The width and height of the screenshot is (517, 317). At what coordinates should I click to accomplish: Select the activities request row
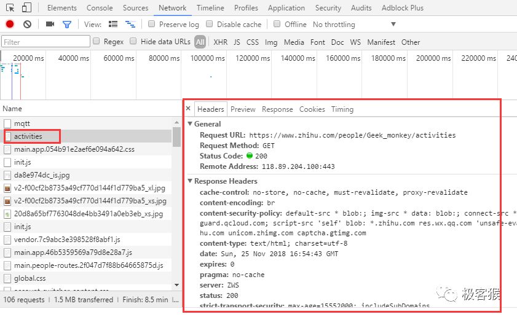coord(85,136)
